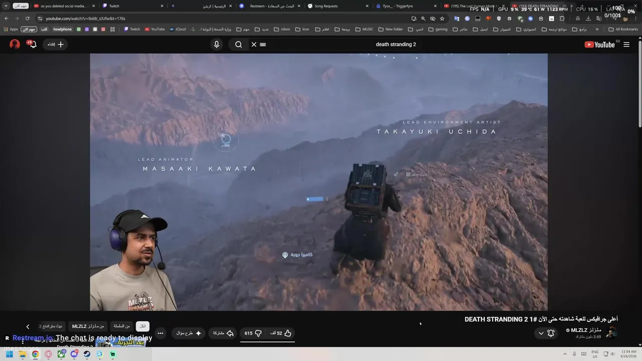Select the من السلسلة filter chip
This screenshot has height=361, width=642.
121,326
